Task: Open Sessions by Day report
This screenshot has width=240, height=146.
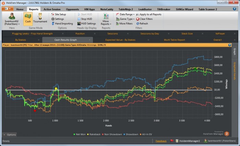Action: [150, 34]
